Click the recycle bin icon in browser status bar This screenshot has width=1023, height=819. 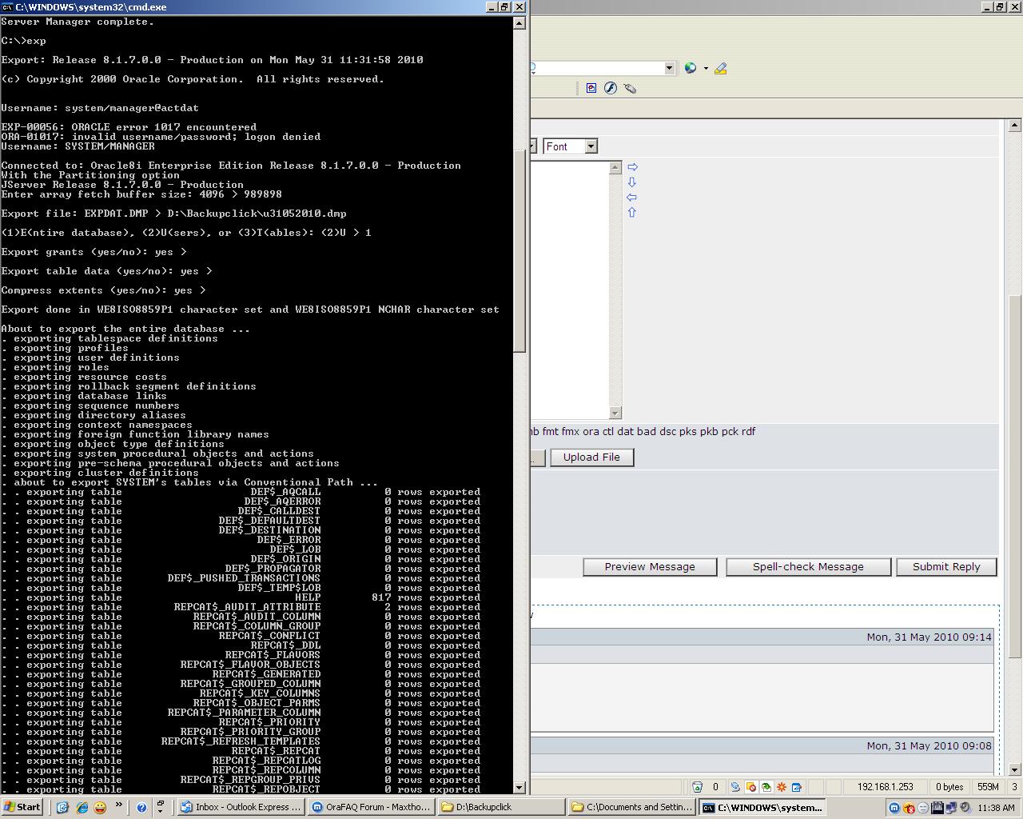point(697,787)
